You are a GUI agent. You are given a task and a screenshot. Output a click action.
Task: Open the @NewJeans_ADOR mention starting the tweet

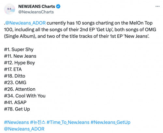click(25, 23)
